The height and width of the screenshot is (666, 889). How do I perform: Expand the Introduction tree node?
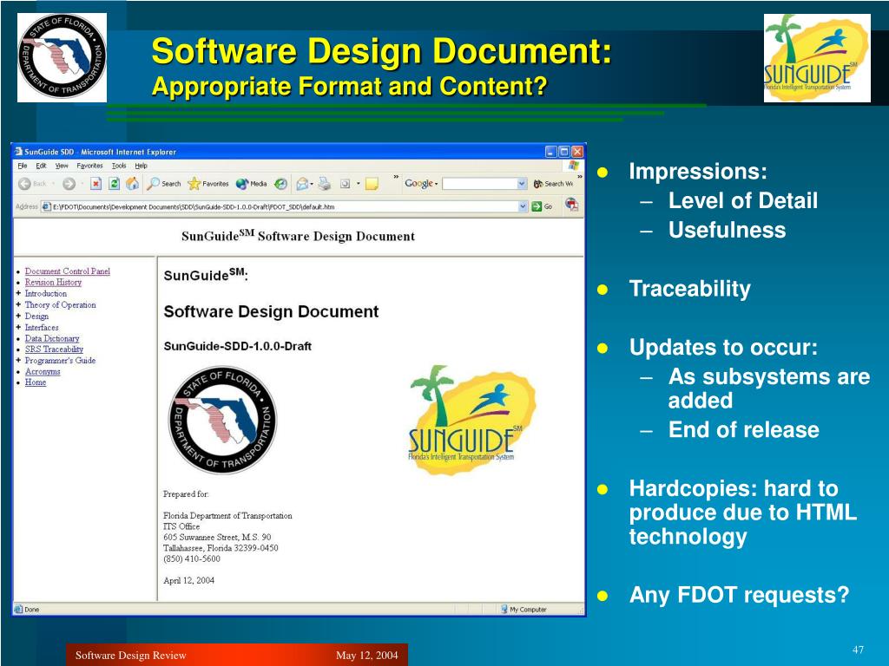click(18, 293)
